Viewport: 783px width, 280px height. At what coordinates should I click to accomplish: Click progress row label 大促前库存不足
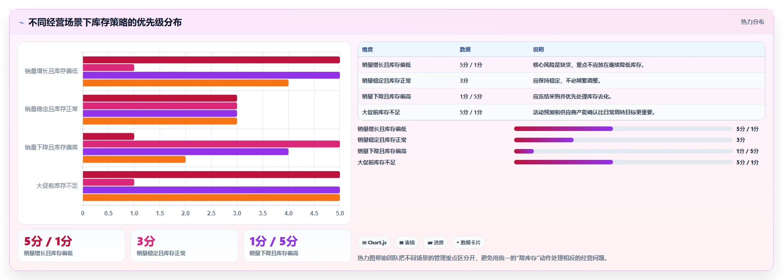click(377, 163)
